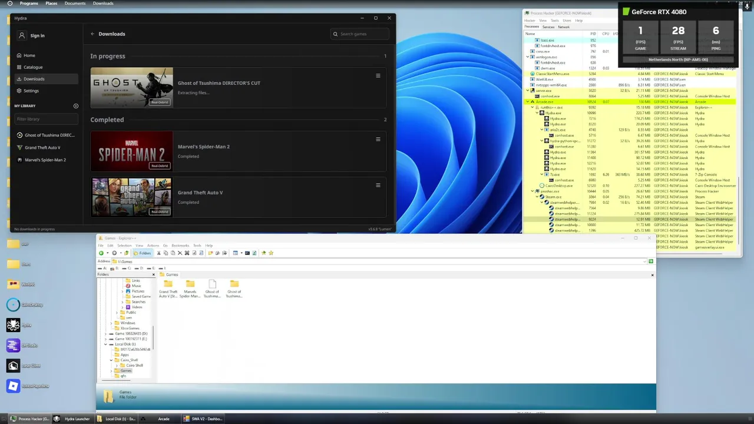Expand Pictures folder in tree
The image size is (754, 424).
click(123, 291)
